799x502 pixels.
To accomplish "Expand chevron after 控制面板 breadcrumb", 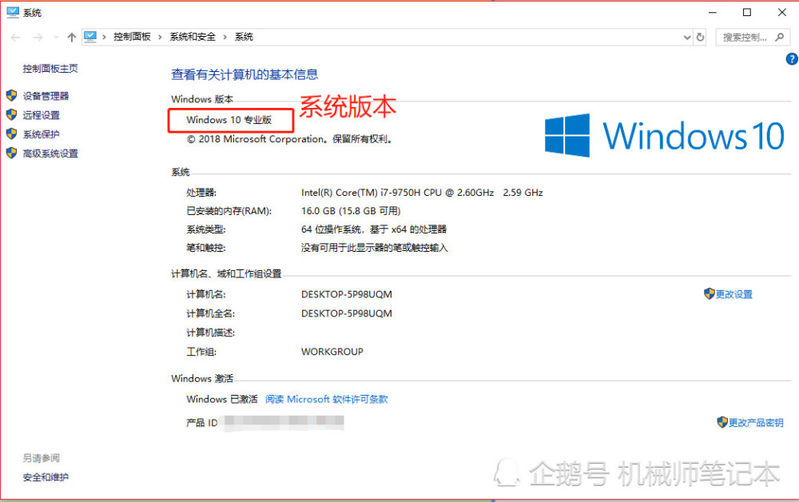I will [x=160, y=37].
